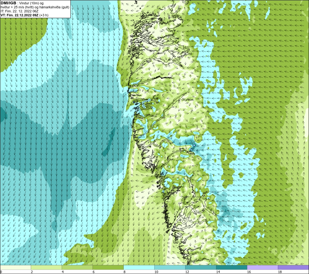Click the 0–2 m/s pale yellow legend swatch
Viewport: 309px width, 274px height.
point(15,267)
